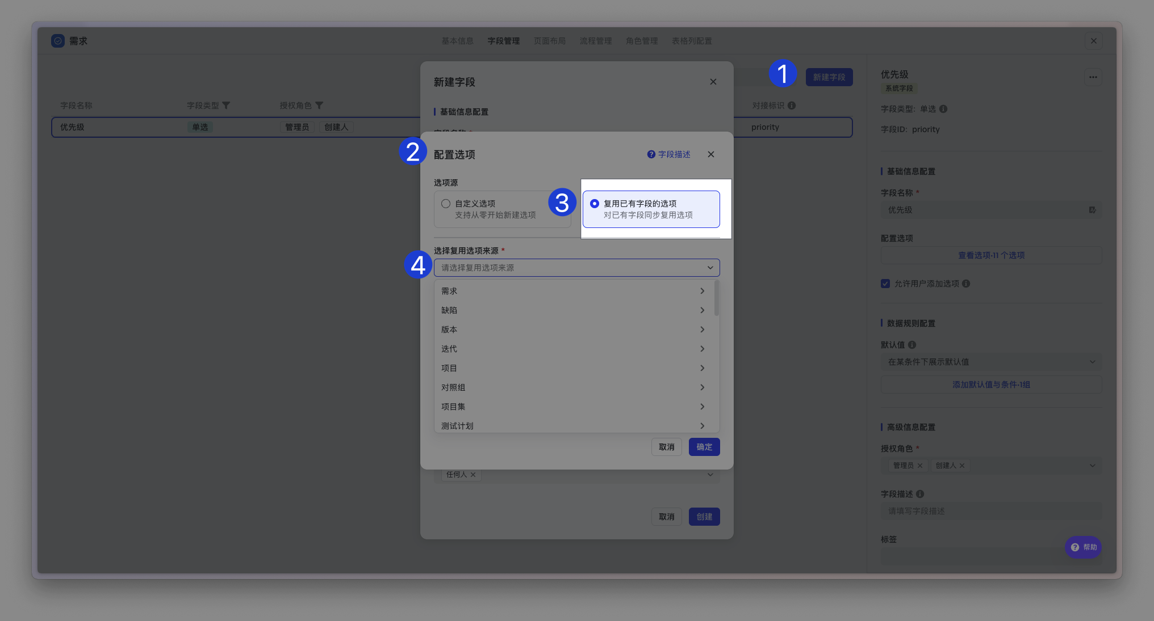This screenshot has width=1154, height=621.
Task: Open dropdown arrow of 任何人 selector
Action: [710, 475]
